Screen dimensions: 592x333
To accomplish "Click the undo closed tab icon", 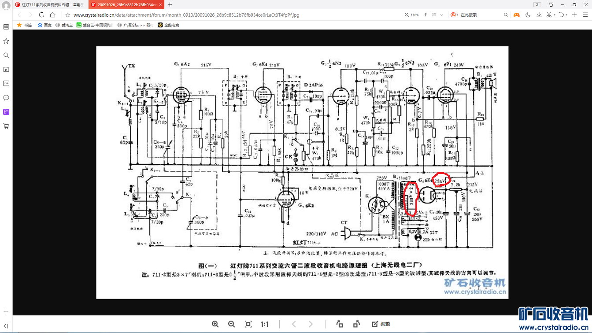I will pos(561,15).
